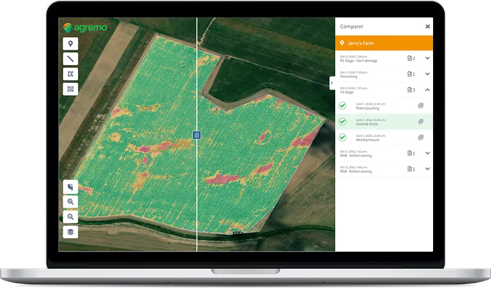The width and height of the screenshot is (491, 288).
Task: Select the location marker tool
Action: (x=70, y=44)
